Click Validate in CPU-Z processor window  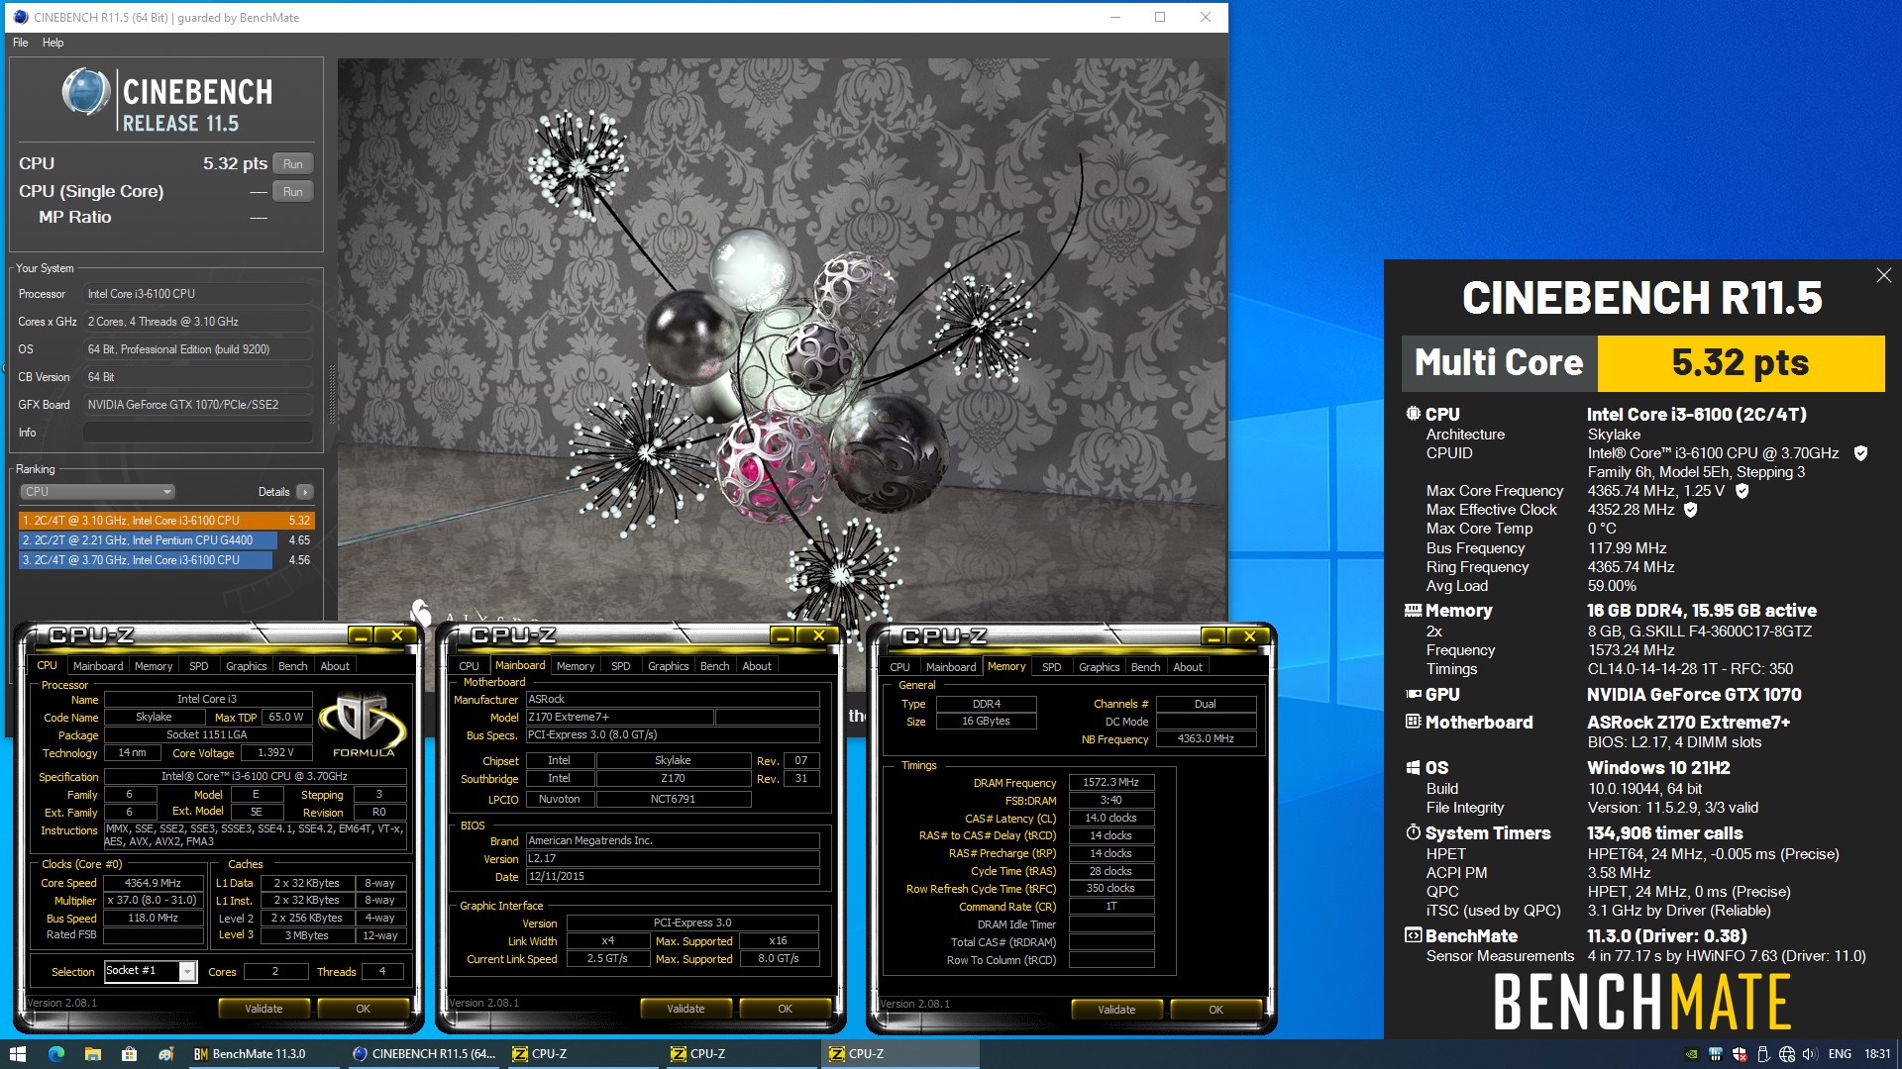tap(264, 1009)
